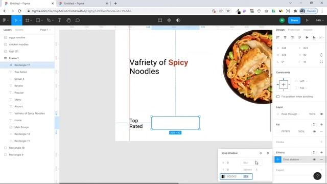Click the Share button
Screen dimensions: 327x184
(x=294, y=20)
